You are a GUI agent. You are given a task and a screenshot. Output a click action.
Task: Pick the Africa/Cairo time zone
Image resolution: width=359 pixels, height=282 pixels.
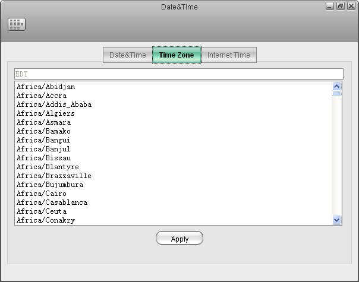[x=42, y=194]
